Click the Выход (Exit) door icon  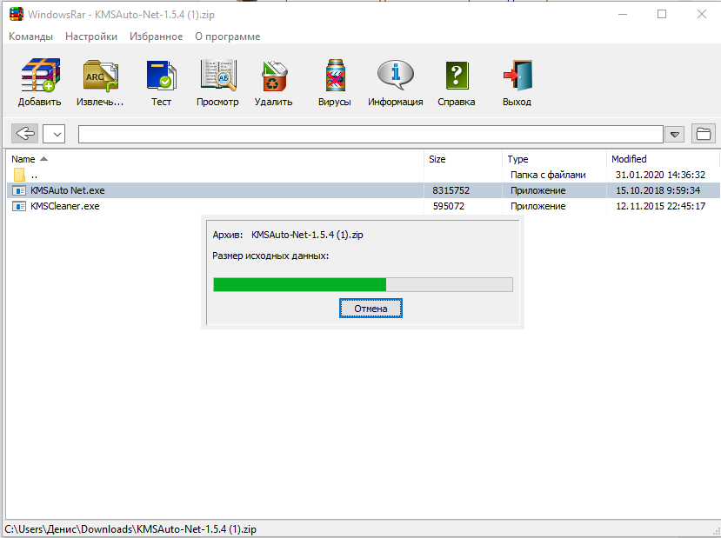point(517,76)
